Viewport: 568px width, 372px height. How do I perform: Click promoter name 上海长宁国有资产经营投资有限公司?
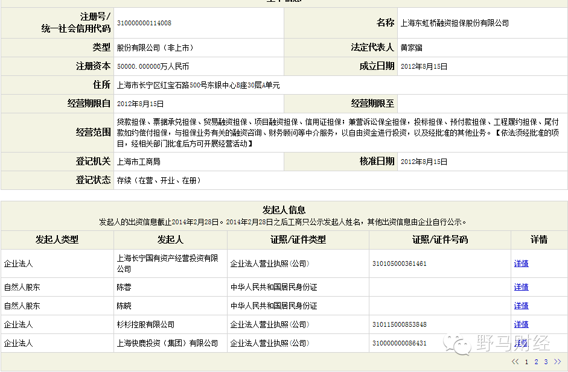point(167,263)
